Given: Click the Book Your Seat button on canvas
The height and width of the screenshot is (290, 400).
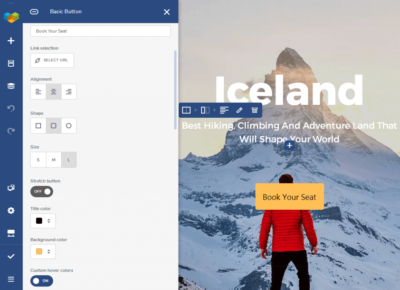Looking at the screenshot, I should [x=289, y=197].
